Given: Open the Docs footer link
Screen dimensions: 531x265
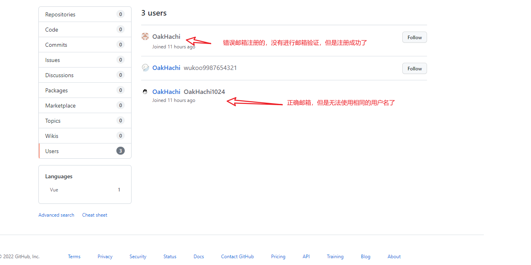Looking at the screenshot, I should coord(199,257).
